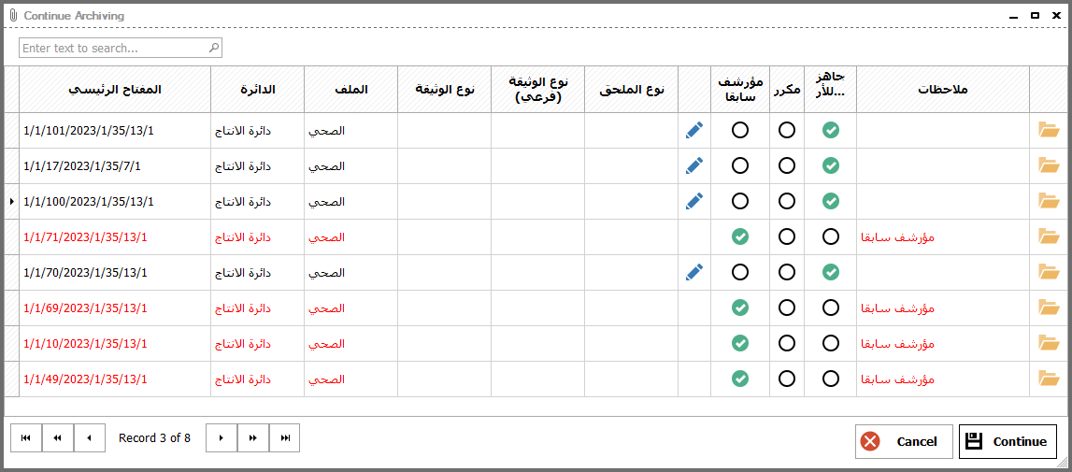Click the ملاحظات column header
The height and width of the screenshot is (472, 1072).
[943, 90]
